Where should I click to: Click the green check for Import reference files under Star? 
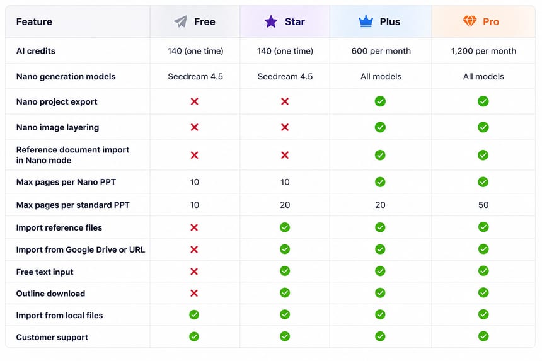click(x=285, y=227)
